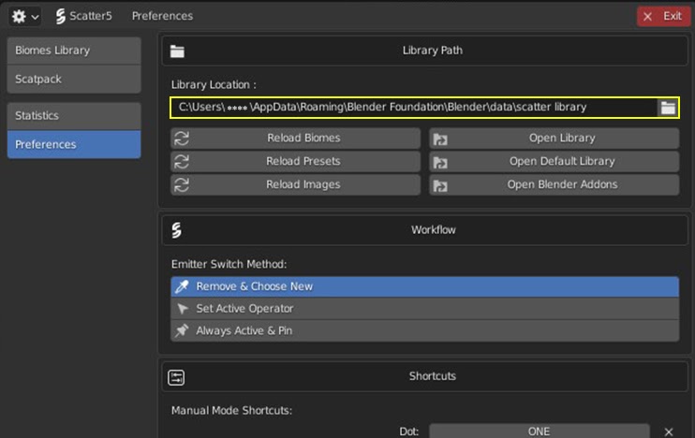Click the Scatter5 logo in header
Image resolution: width=695 pixels, height=438 pixels.
coord(61,17)
